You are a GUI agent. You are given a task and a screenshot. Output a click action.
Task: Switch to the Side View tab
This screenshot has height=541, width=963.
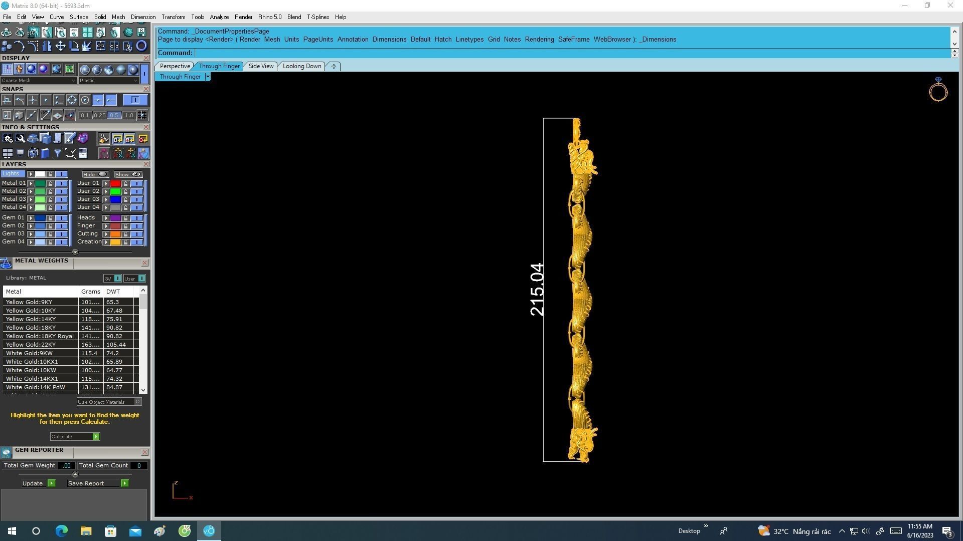pos(261,66)
